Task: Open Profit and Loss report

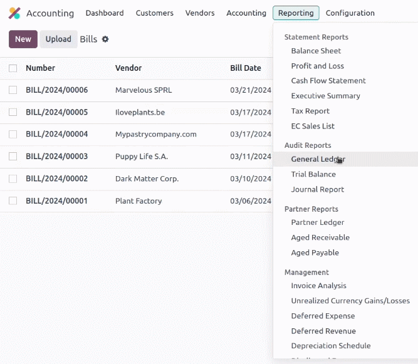Action: (318, 66)
